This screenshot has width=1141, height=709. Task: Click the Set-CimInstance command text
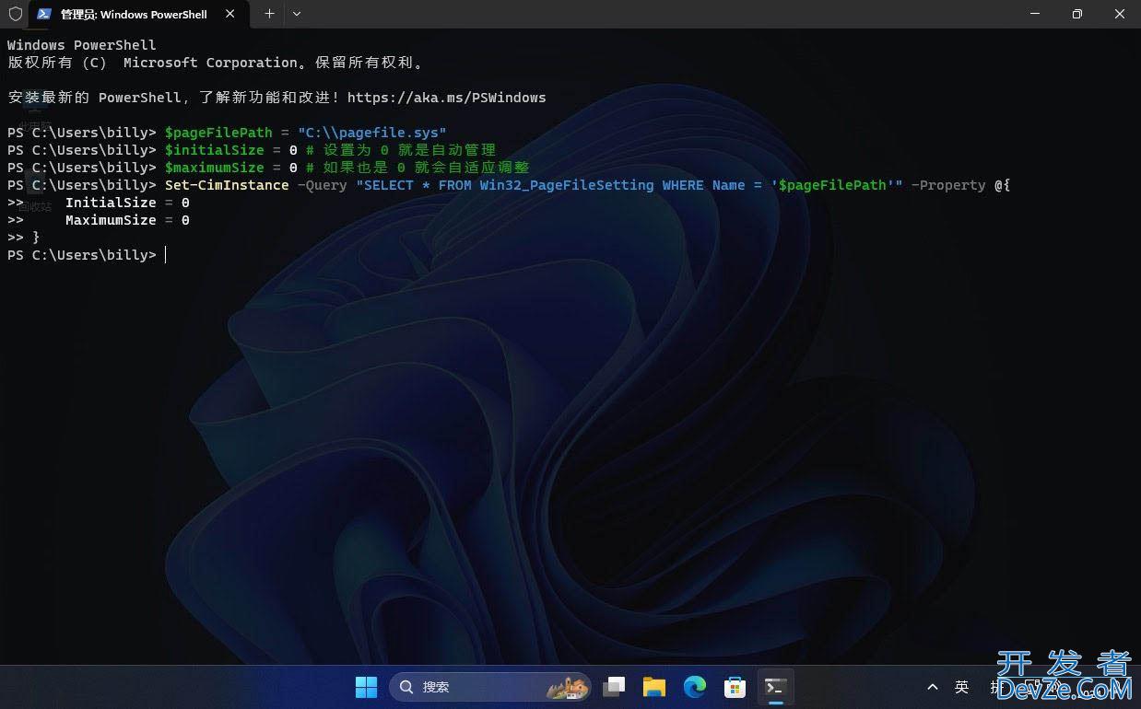[x=227, y=185]
